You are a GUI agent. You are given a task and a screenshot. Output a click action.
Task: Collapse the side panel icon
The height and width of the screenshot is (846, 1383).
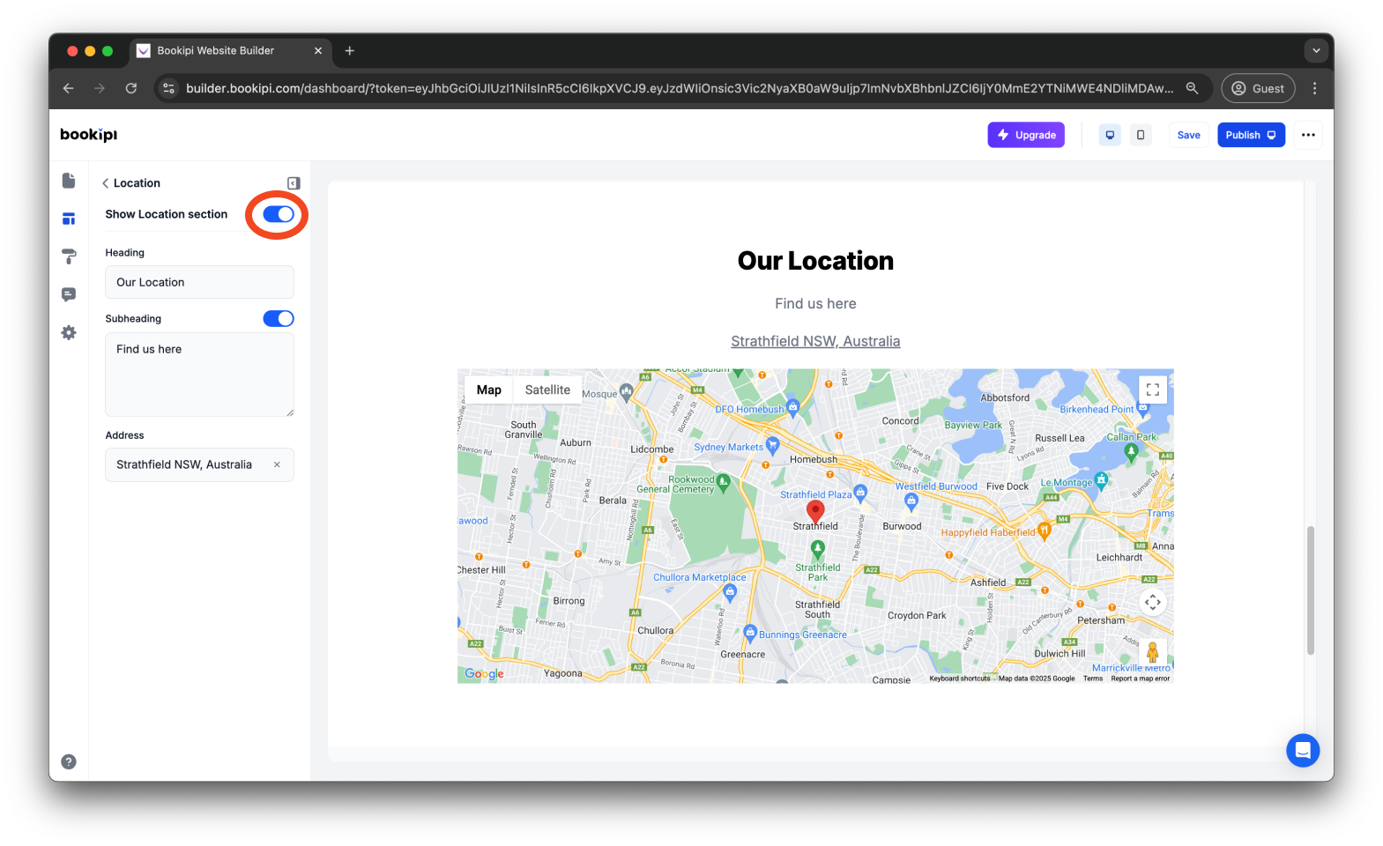click(x=294, y=183)
